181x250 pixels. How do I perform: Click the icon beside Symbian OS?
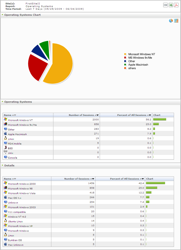point(6,239)
